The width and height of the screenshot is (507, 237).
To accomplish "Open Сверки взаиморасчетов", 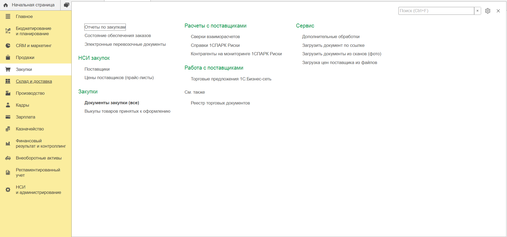I will 215,37.
